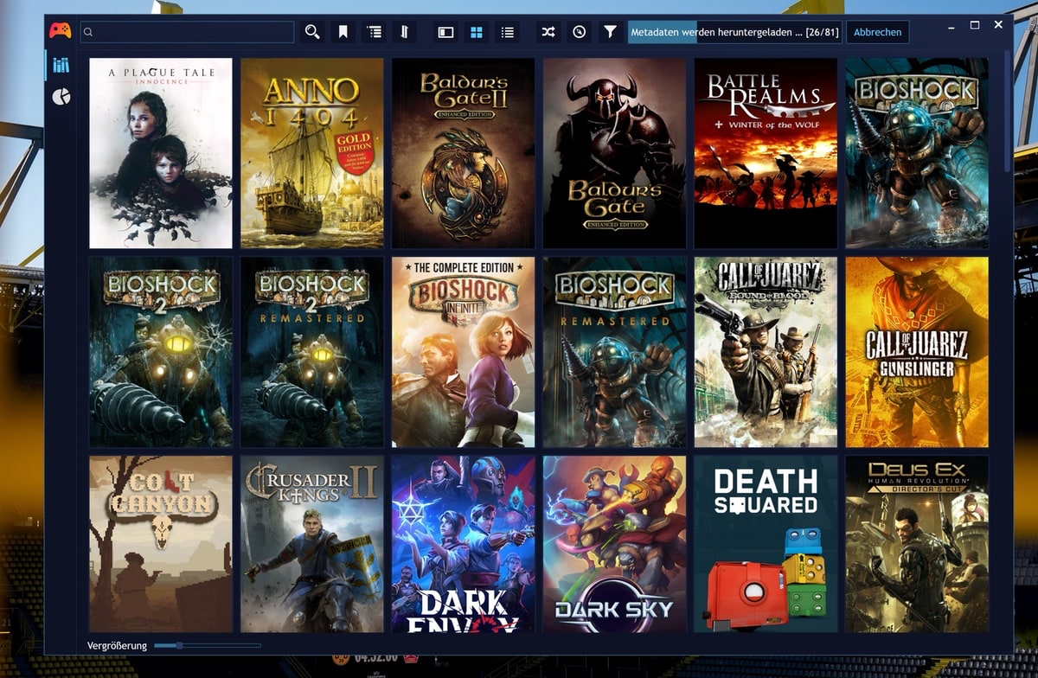Switch to List view mode

(507, 32)
